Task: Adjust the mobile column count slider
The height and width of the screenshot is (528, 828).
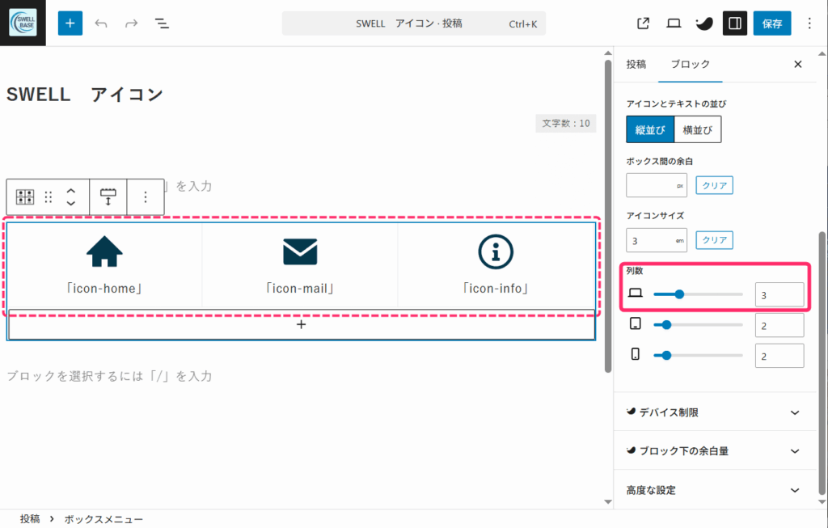Action: click(x=698, y=355)
